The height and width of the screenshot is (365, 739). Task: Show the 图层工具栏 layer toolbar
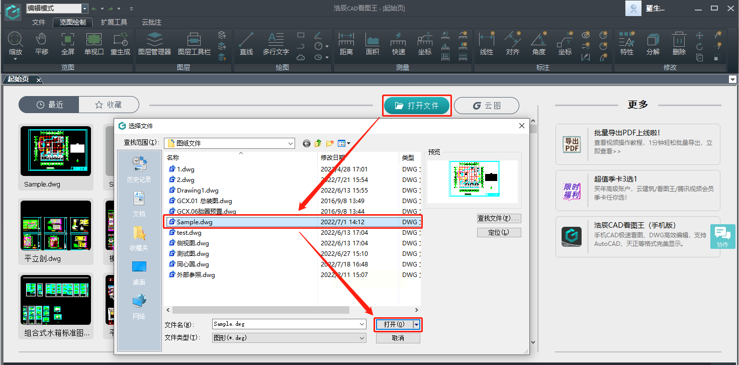click(194, 43)
